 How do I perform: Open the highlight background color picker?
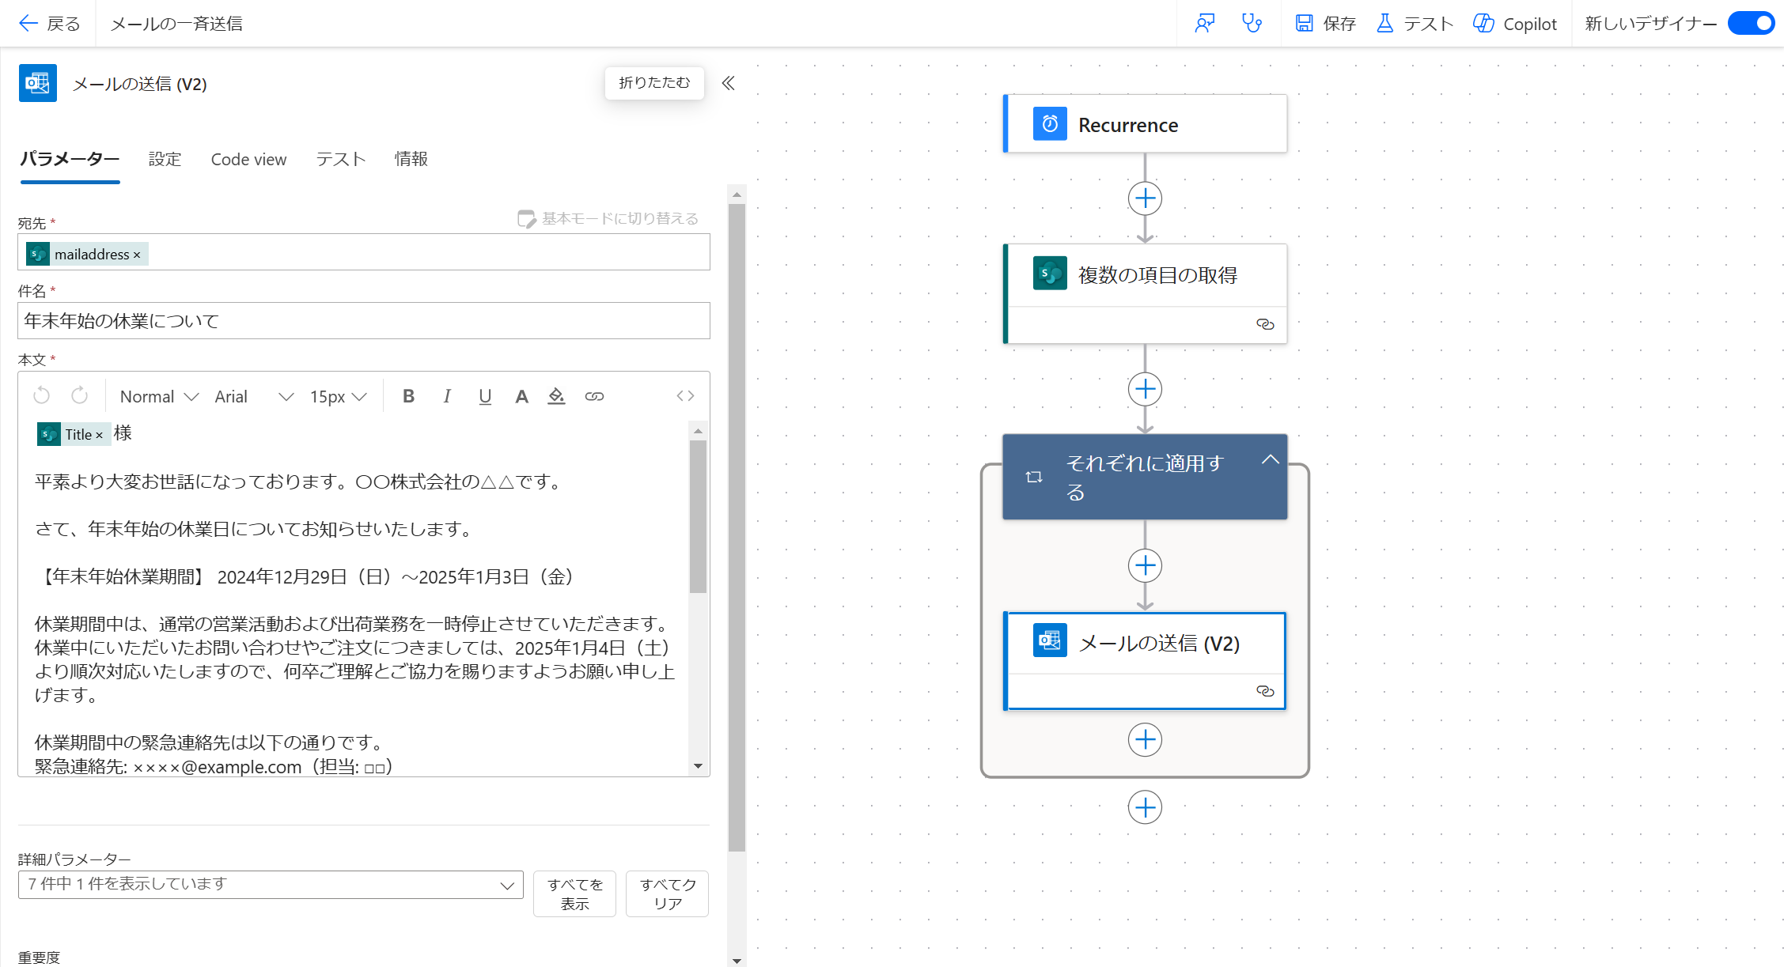click(557, 396)
